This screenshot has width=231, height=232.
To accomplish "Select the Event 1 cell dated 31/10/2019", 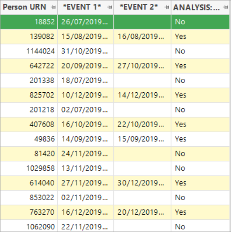I will tap(86, 51).
